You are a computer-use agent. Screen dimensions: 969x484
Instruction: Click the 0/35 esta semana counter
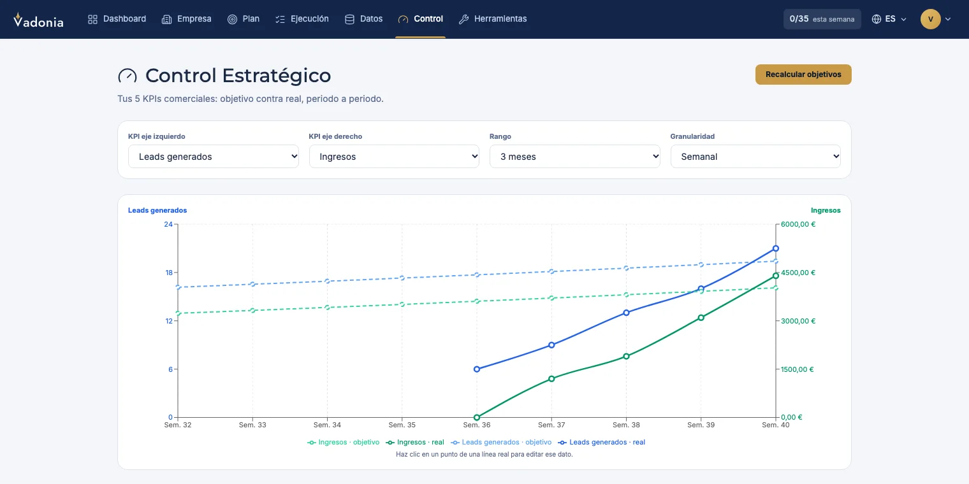(822, 19)
